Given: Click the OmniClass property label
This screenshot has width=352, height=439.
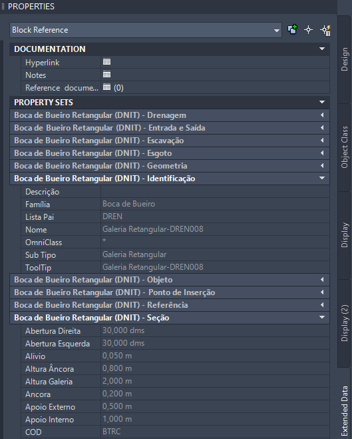Looking at the screenshot, I should tap(44, 242).
